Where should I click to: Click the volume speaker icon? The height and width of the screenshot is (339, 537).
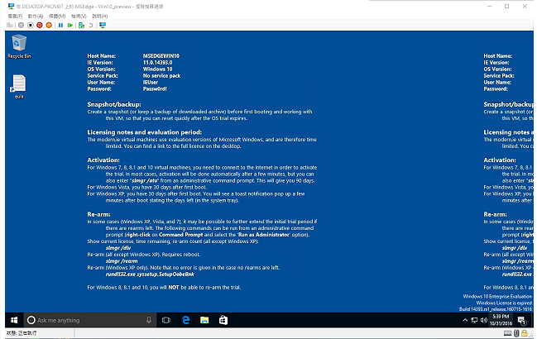(x=483, y=321)
